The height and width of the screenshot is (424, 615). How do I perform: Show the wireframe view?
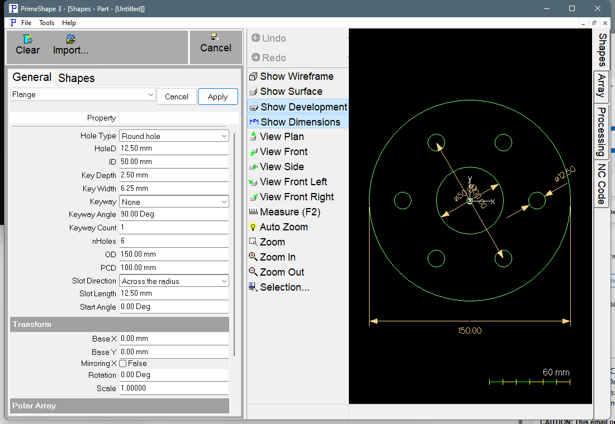click(x=291, y=76)
